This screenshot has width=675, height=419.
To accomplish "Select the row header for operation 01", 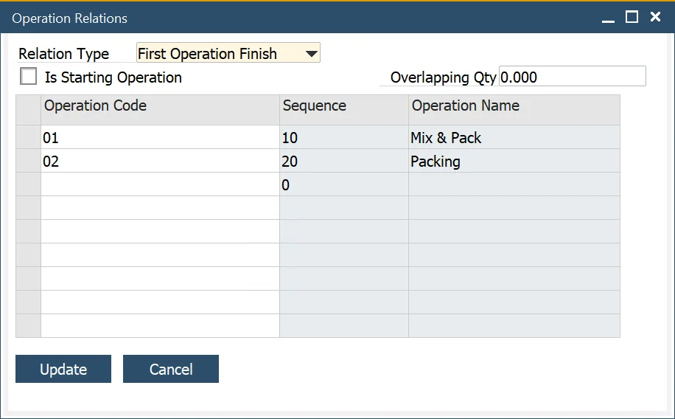I will point(28,138).
